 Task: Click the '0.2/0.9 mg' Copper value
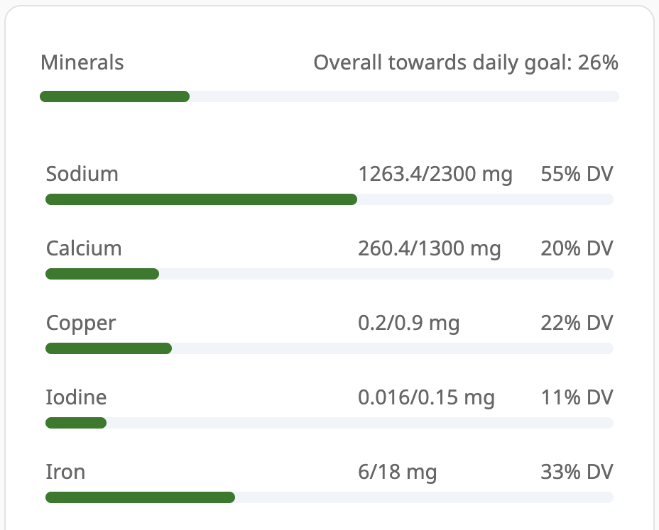coord(409,323)
